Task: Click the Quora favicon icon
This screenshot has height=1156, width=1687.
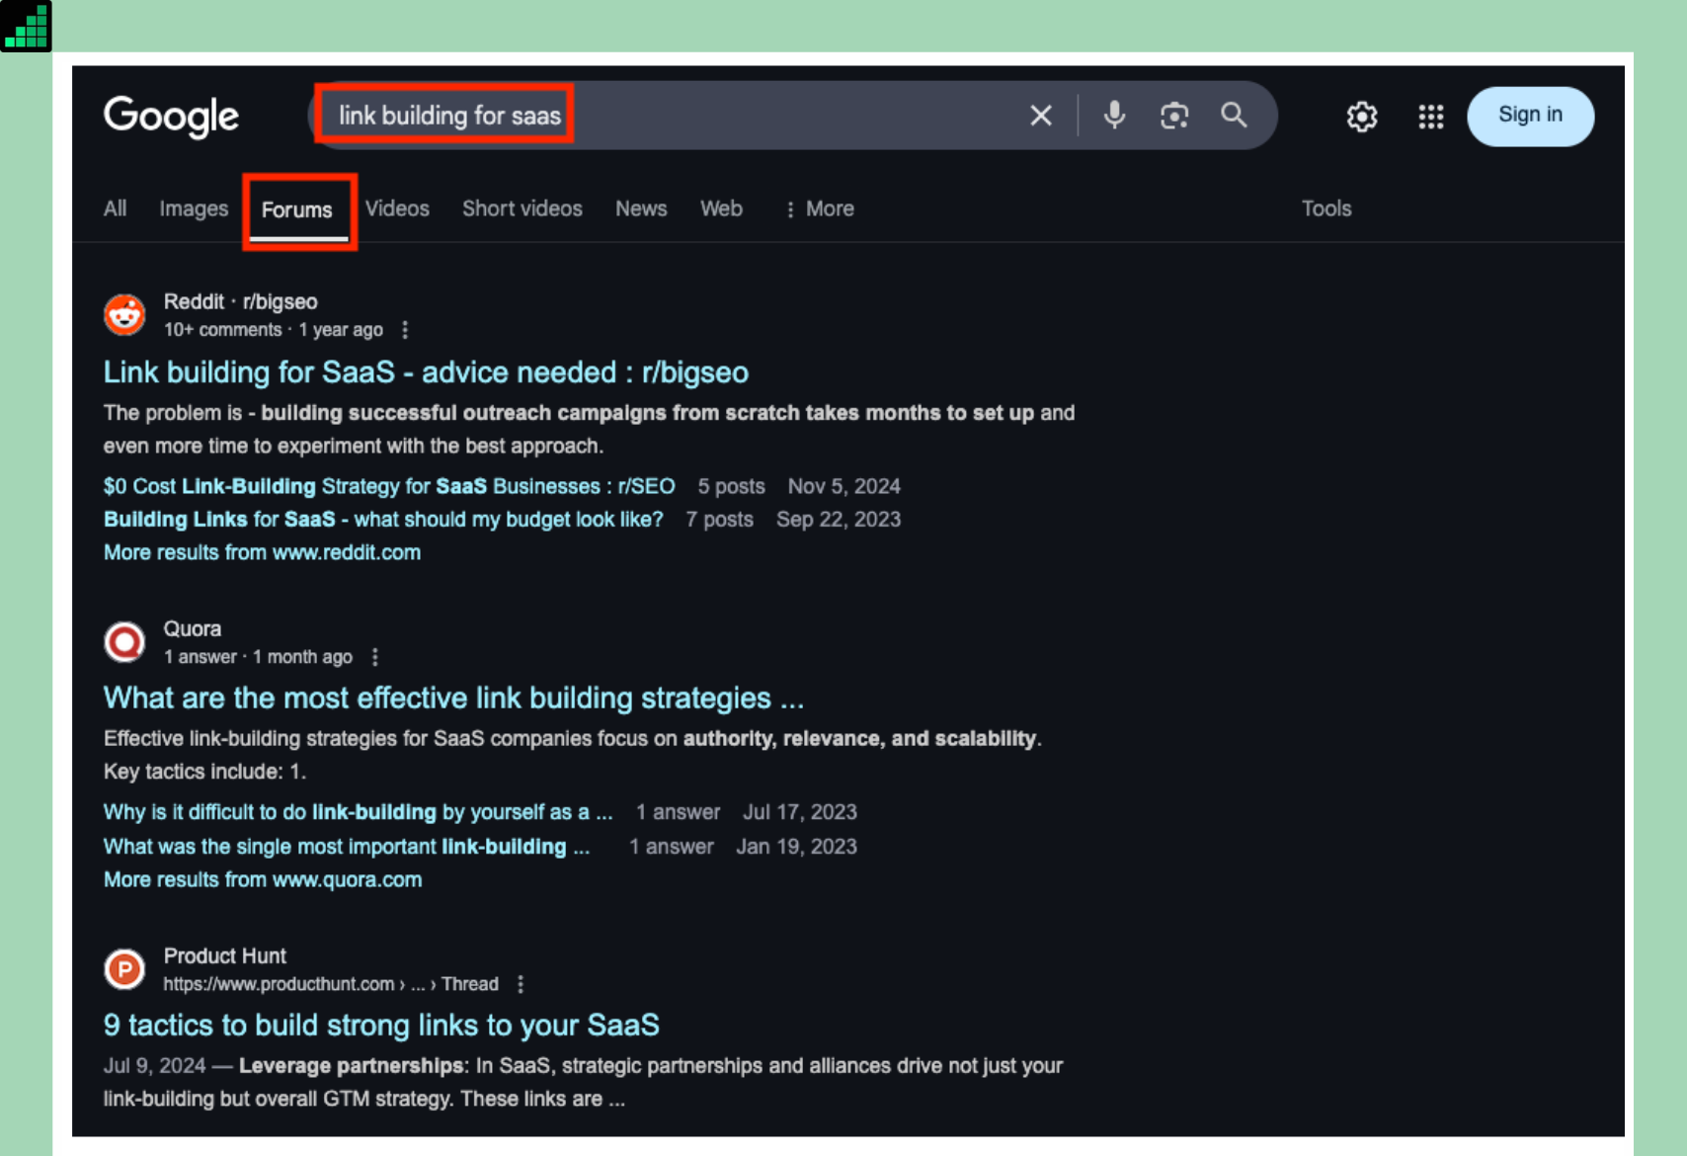Action: point(124,642)
